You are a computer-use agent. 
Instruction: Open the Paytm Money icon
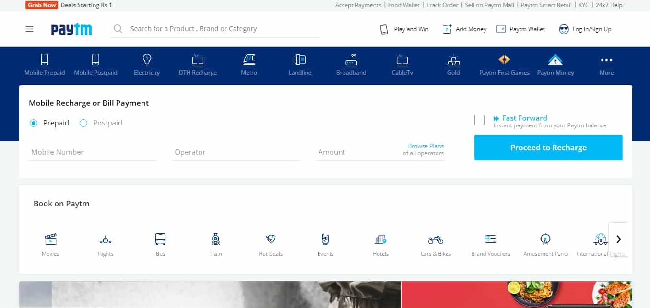[555, 59]
